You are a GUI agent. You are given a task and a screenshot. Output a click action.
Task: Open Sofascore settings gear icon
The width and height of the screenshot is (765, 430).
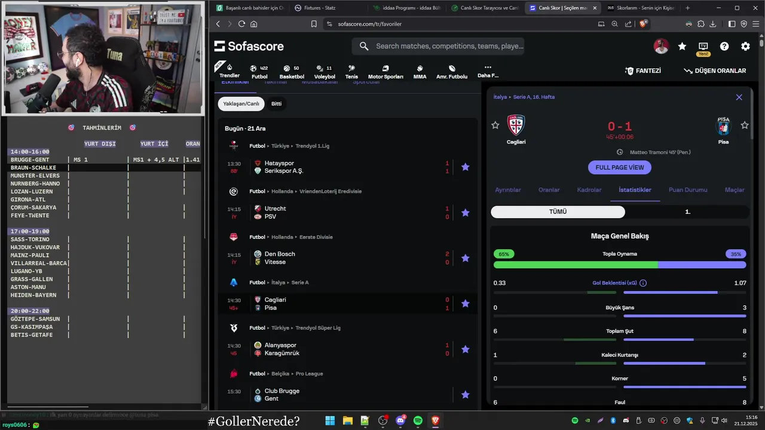tap(745, 47)
